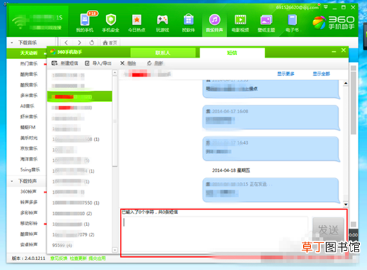Select 热门音乐 in sidebar
Image resolution: width=367 pixels, height=270 pixels.
[x=28, y=64]
